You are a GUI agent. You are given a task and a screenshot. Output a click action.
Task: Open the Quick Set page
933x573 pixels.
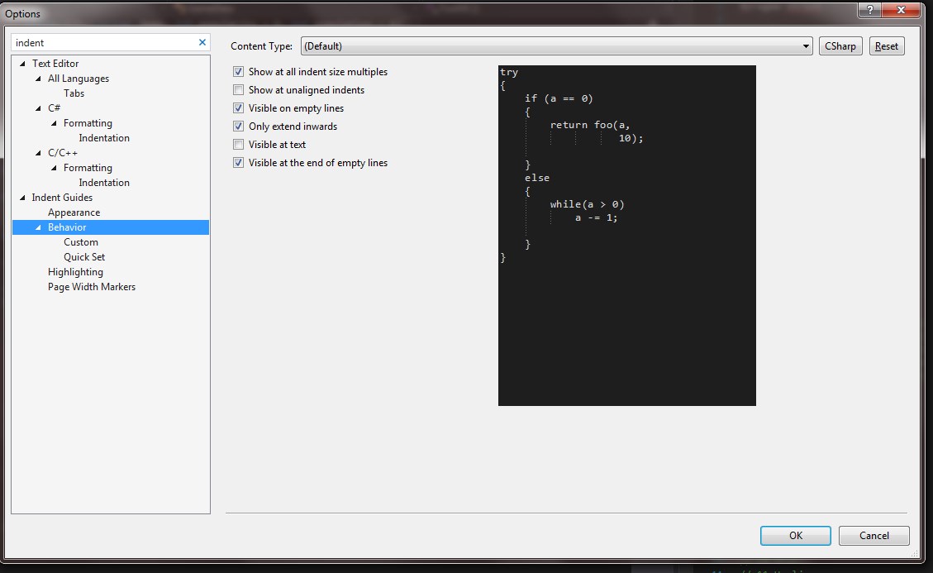pos(84,257)
